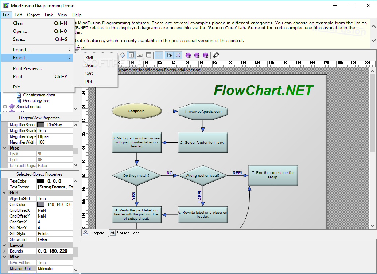The image size is (377, 274).
Task: Click the '2. Select feeder from rack.' node
Action: click(203, 143)
